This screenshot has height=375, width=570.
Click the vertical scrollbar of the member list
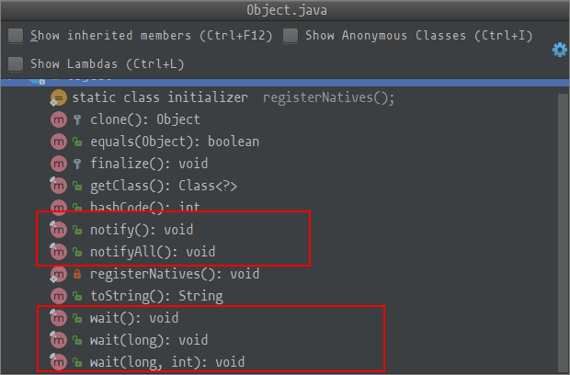point(563,233)
